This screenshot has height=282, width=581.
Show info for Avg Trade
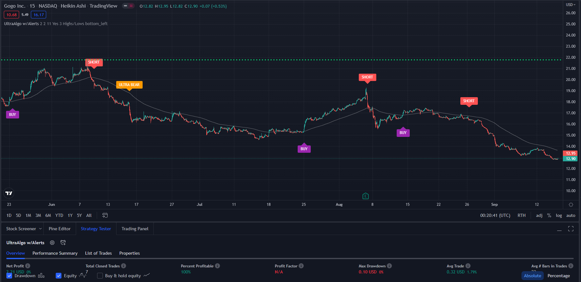[468, 266]
